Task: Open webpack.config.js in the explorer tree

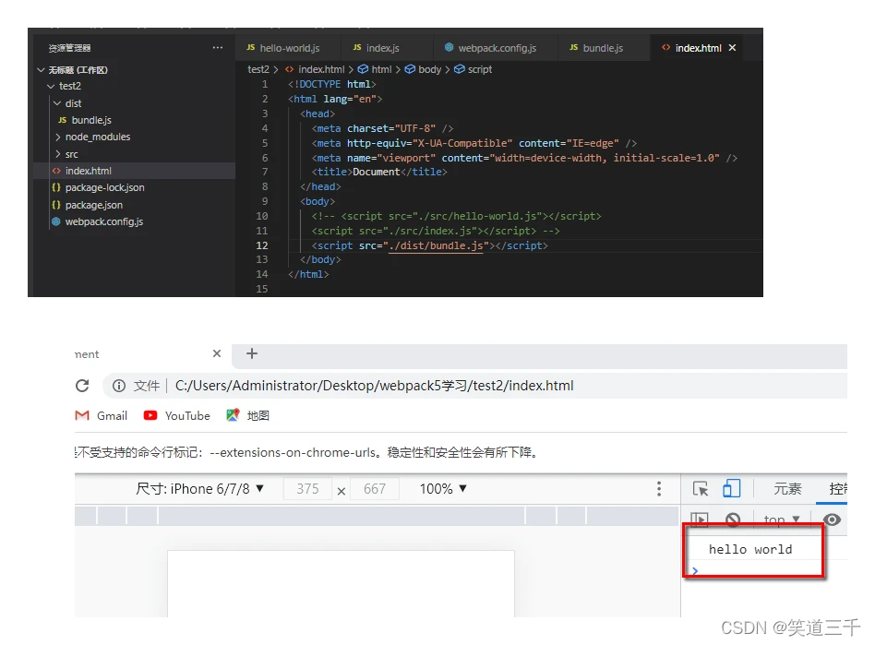Action: [103, 221]
